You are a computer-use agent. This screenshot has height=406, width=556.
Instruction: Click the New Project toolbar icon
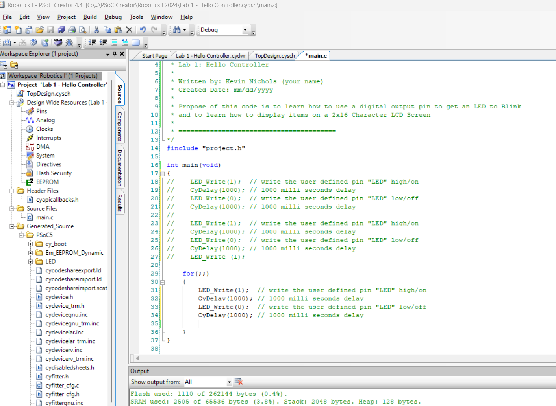(7, 30)
